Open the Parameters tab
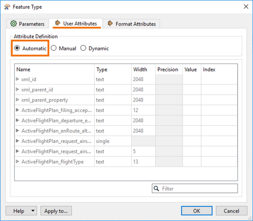The width and height of the screenshot is (253, 221). (x=28, y=24)
